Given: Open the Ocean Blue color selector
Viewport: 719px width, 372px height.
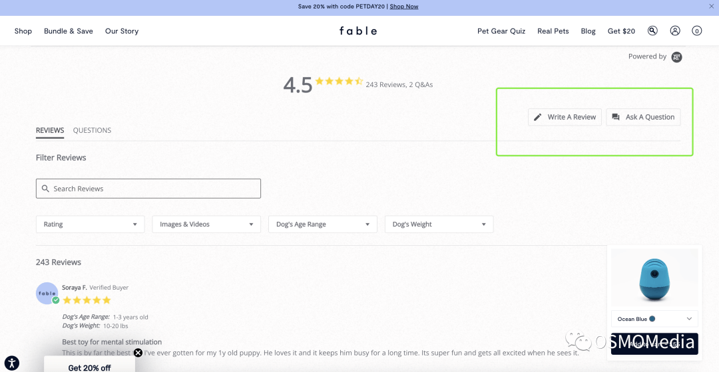Looking at the screenshot, I should 654,319.
